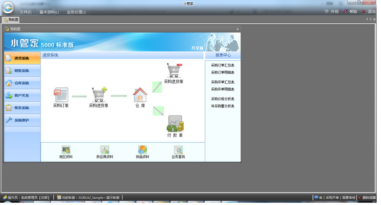Click the 操作员 系统管理员 status entry
381x205 pixels.
click(x=26, y=198)
